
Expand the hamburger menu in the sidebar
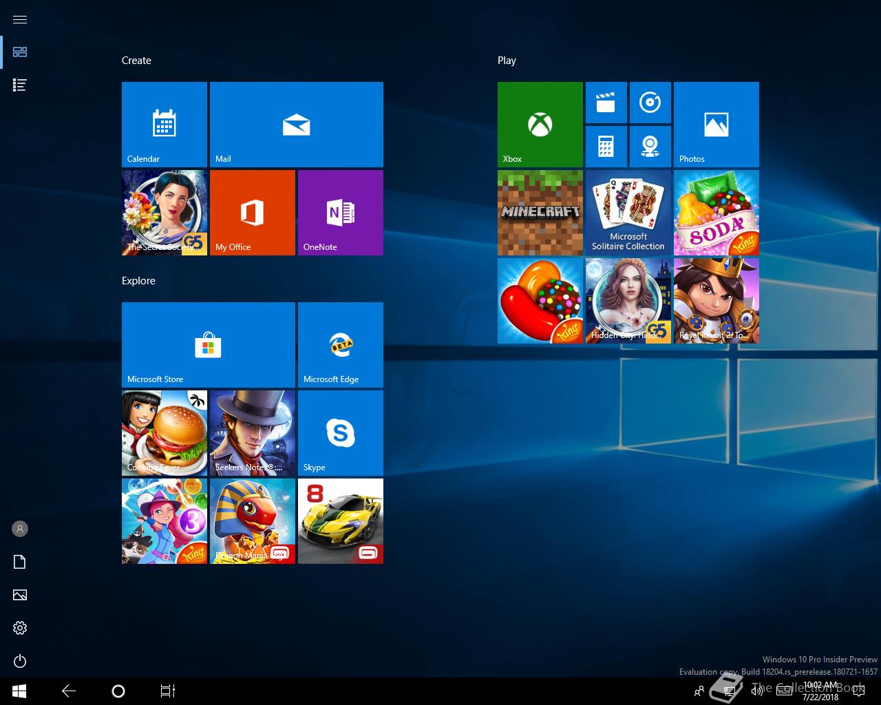tap(20, 19)
